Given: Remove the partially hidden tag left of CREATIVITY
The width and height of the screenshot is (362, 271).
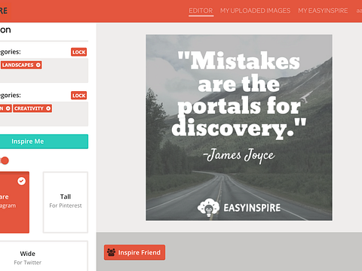Looking at the screenshot, I should pos(8,108).
